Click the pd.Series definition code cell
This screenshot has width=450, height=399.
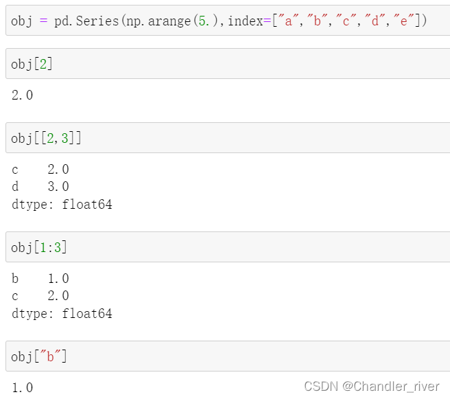pyautogui.click(x=228, y=21)
